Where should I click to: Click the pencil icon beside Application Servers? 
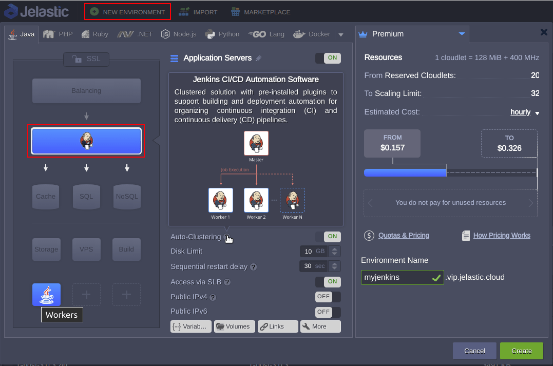(x=258, y=58)
